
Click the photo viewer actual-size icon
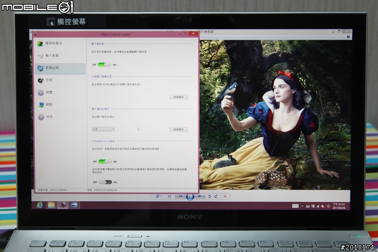(x=170, y=197)
